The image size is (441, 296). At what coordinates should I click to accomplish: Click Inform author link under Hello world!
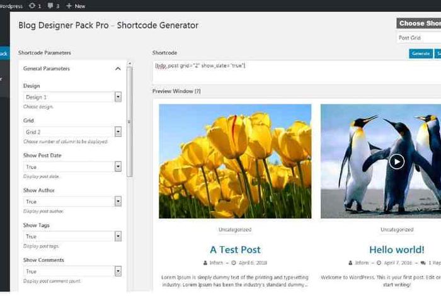(x=362, y=263)
